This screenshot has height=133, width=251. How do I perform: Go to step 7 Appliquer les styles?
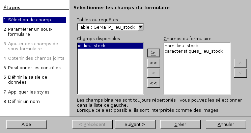tap(26, 92)
